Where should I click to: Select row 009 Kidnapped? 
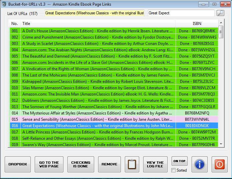113,82
